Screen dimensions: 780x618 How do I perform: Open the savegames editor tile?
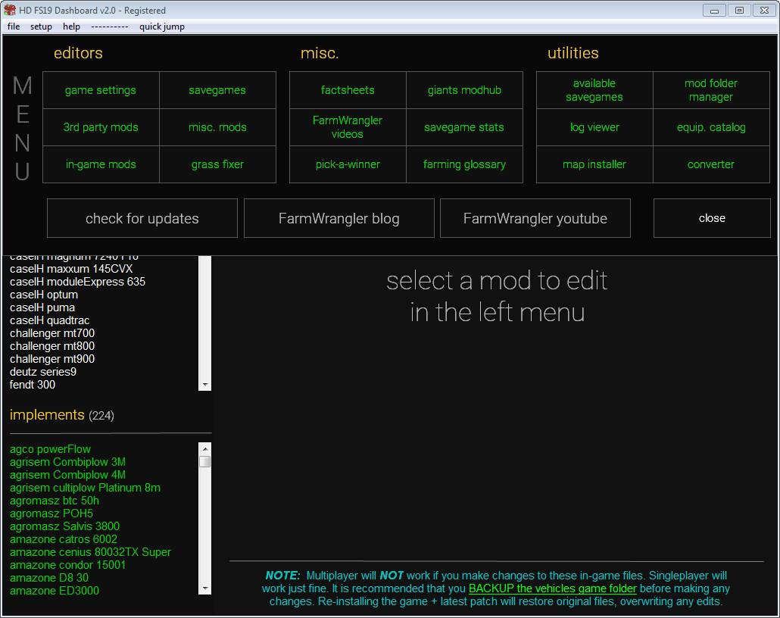pos(217,90)
